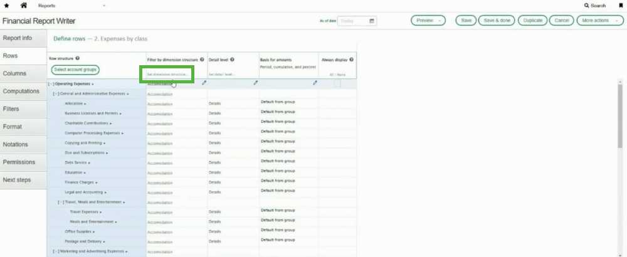Show help for Always display
627x257 pixels.
click(x=351, y=60)
